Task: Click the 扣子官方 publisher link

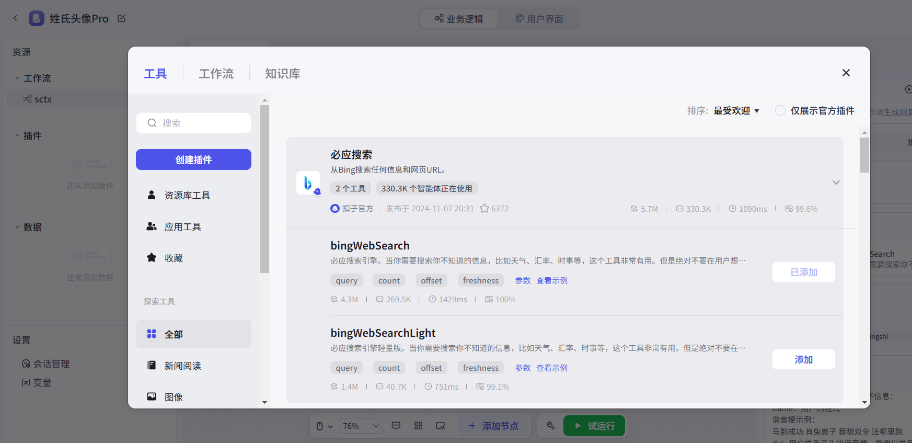Action: pyautogui.click(x=352, y=208)
